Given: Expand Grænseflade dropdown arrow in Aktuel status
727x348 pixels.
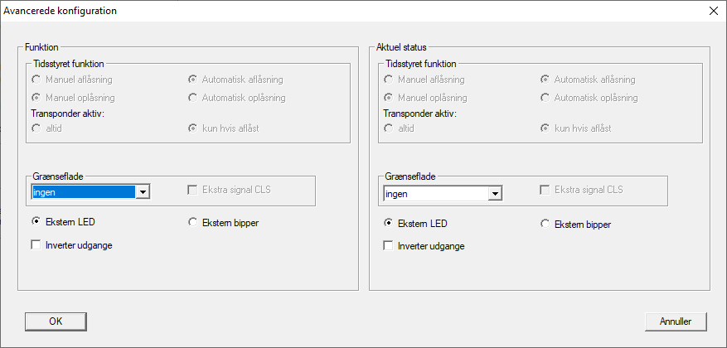Looking at the screenshot, I should point(495,194).
